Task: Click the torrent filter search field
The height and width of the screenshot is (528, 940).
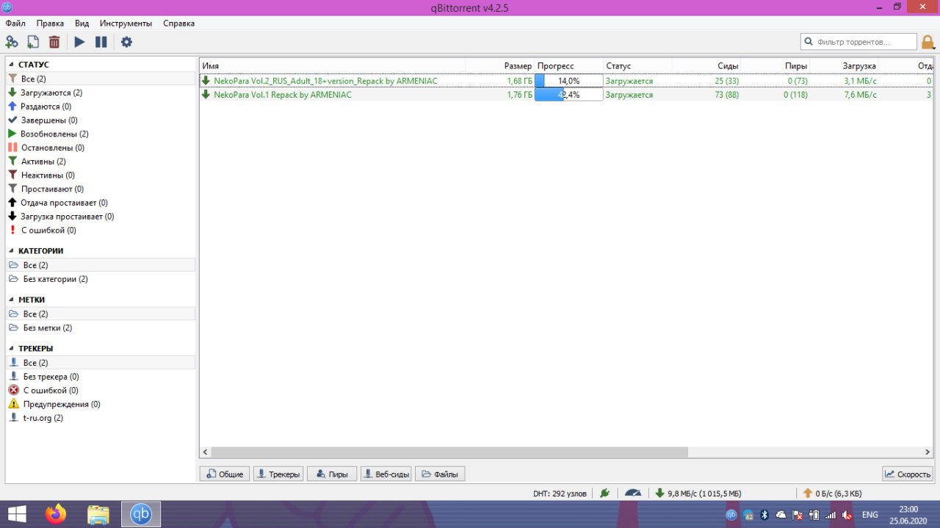Action: pos(858,42)
